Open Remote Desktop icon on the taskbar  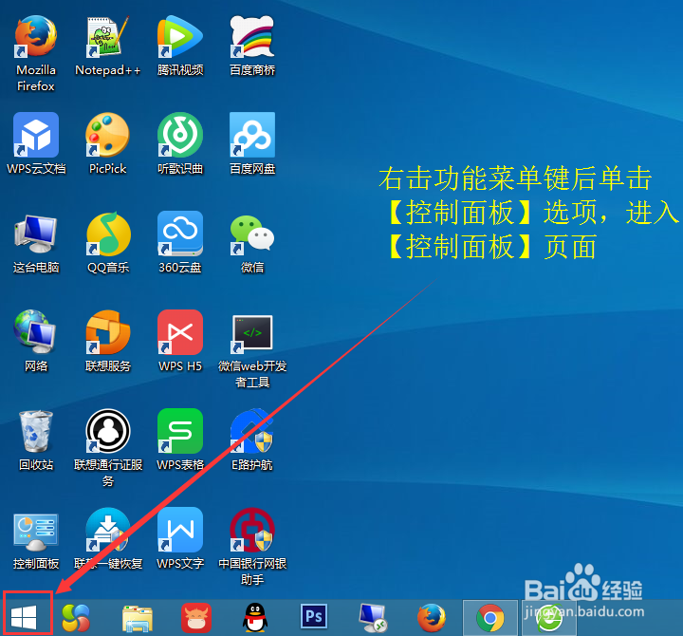click(x=373, y=618)
